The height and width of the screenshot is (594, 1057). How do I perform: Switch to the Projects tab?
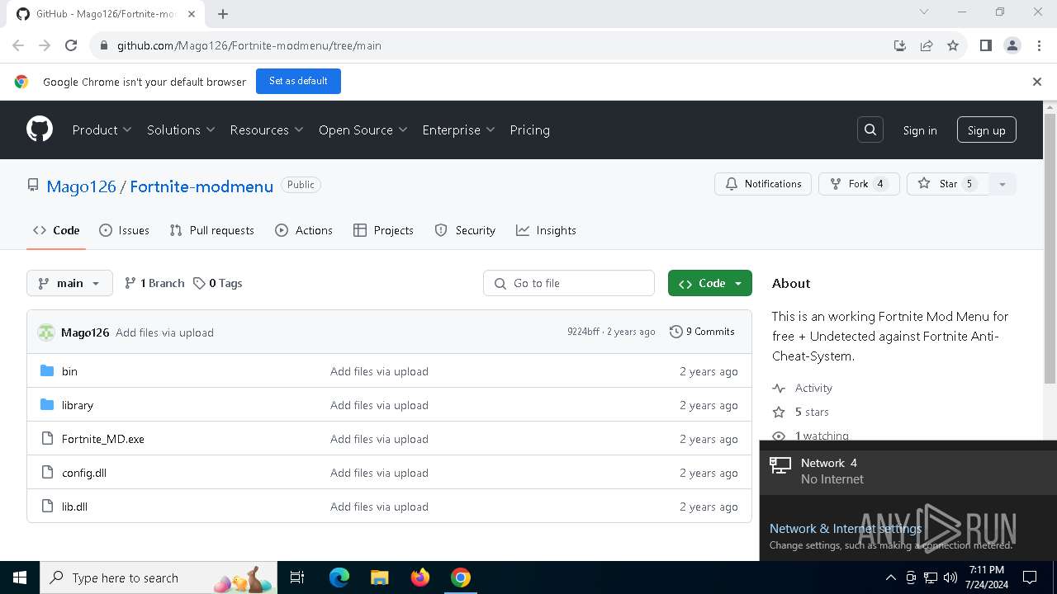(x=383, y=230)
